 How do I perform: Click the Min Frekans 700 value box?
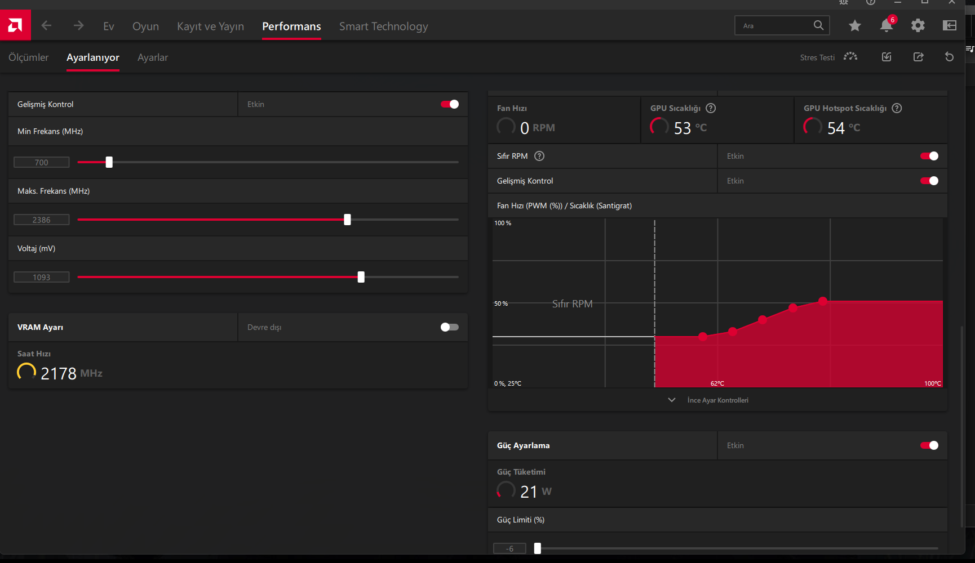[x=42, y=162]
